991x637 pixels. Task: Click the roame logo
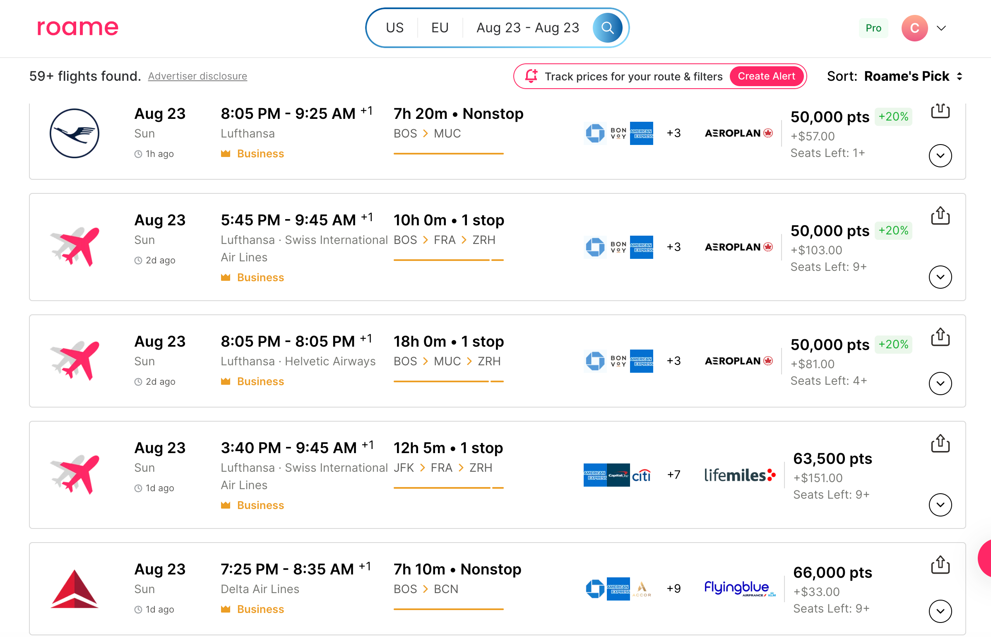[x=78, y=28]
